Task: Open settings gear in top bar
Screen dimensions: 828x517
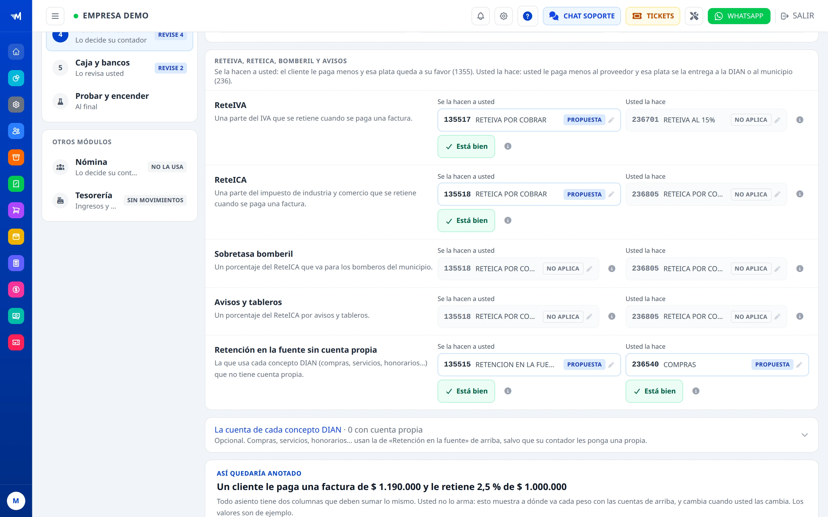Action: (503, 16)
